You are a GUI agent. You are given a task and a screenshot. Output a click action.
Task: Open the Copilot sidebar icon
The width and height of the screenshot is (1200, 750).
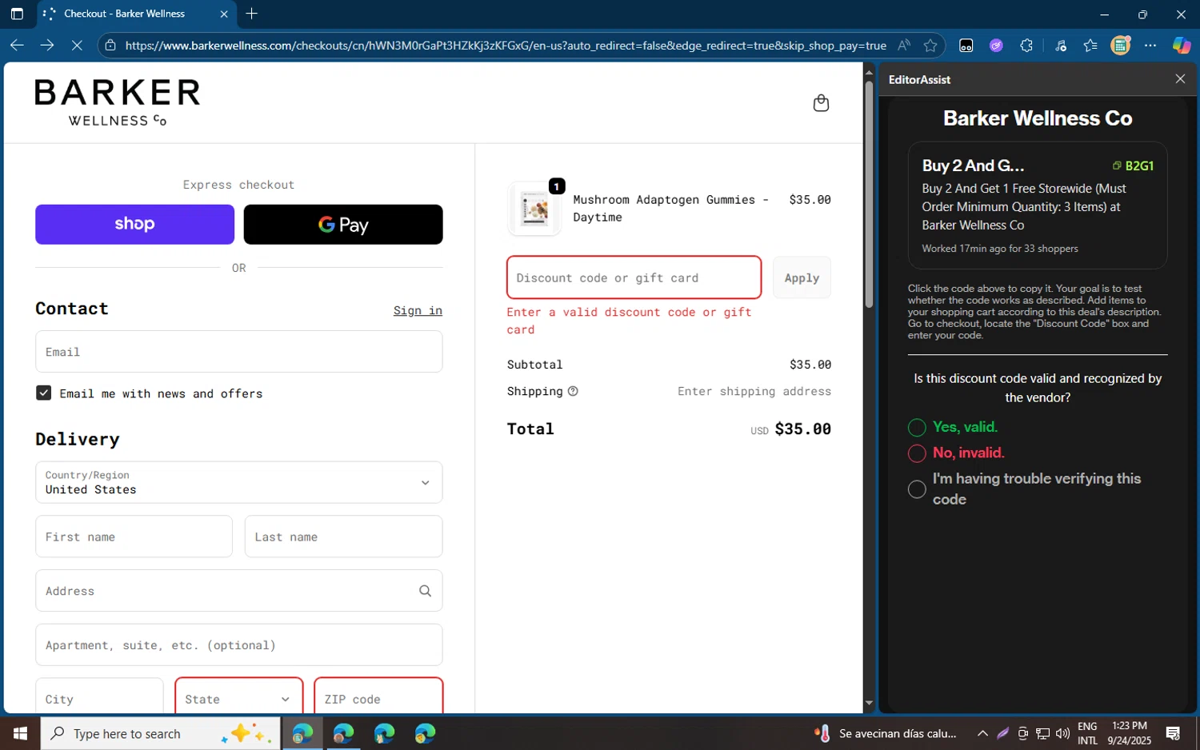click(x=1182, y=46)
